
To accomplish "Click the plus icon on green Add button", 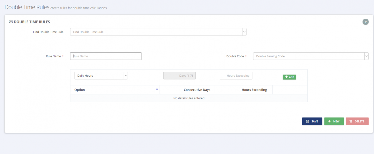I will (x=286, y=77).
